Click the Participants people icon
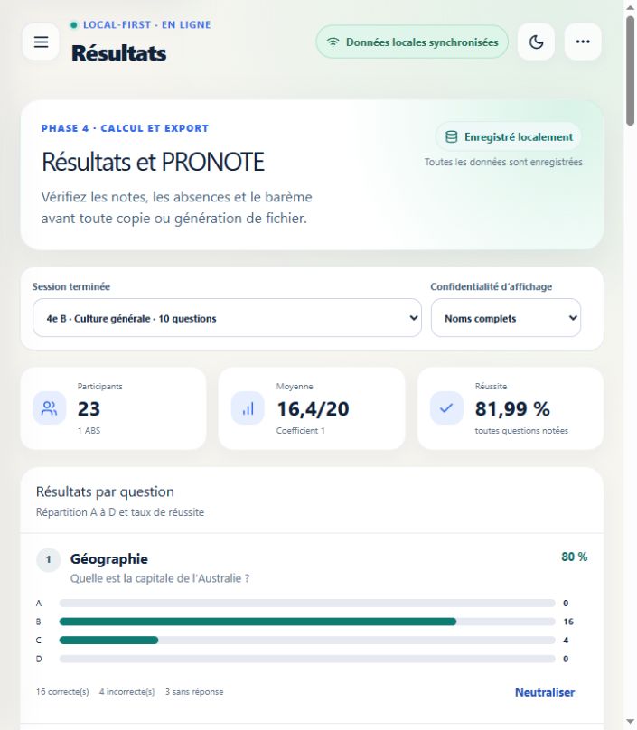The image size is (637, 730). [x=50, y=408]
